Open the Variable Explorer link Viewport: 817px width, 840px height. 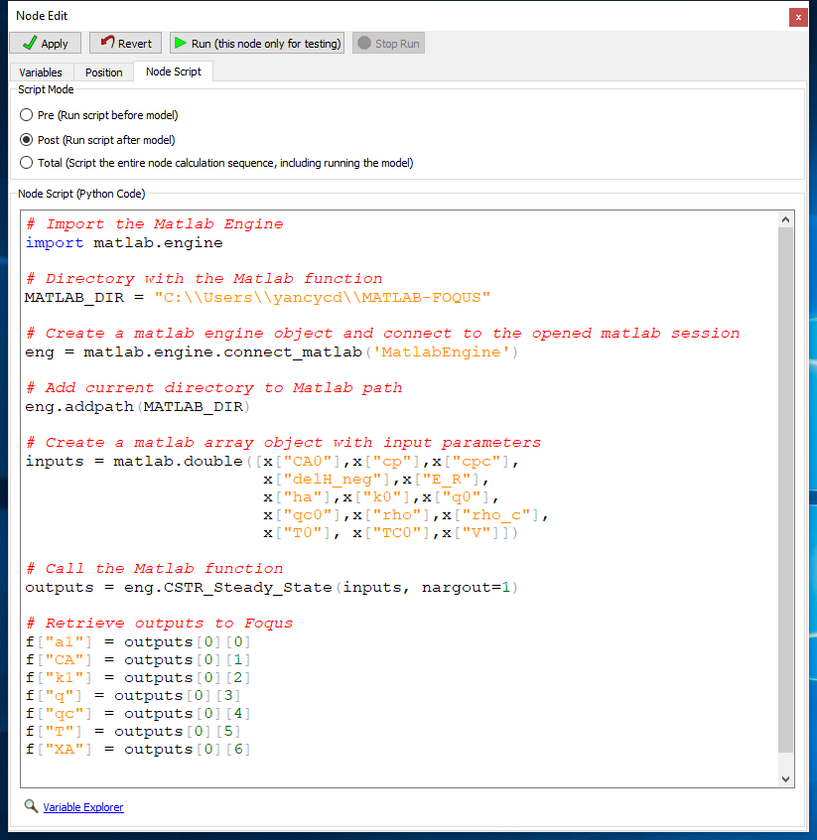click(83, 807)
